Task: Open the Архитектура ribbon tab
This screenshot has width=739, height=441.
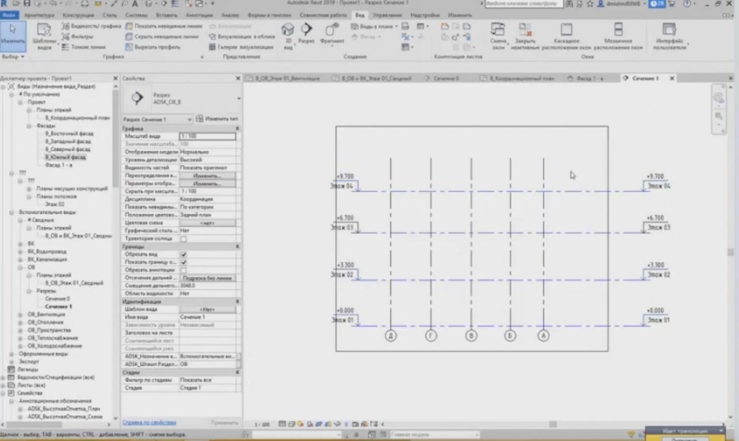Action: 39,15
